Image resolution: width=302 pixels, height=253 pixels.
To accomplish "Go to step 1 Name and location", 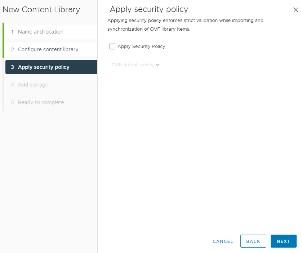I will [51, 32].
